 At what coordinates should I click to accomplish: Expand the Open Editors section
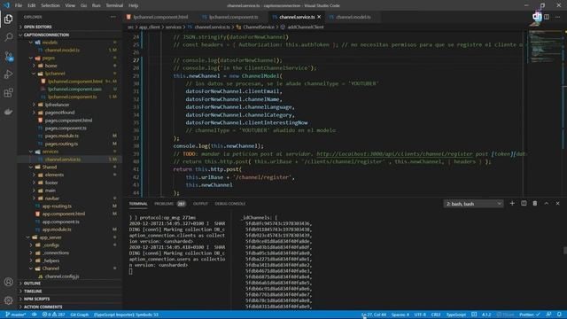click(x=71, y=27)
